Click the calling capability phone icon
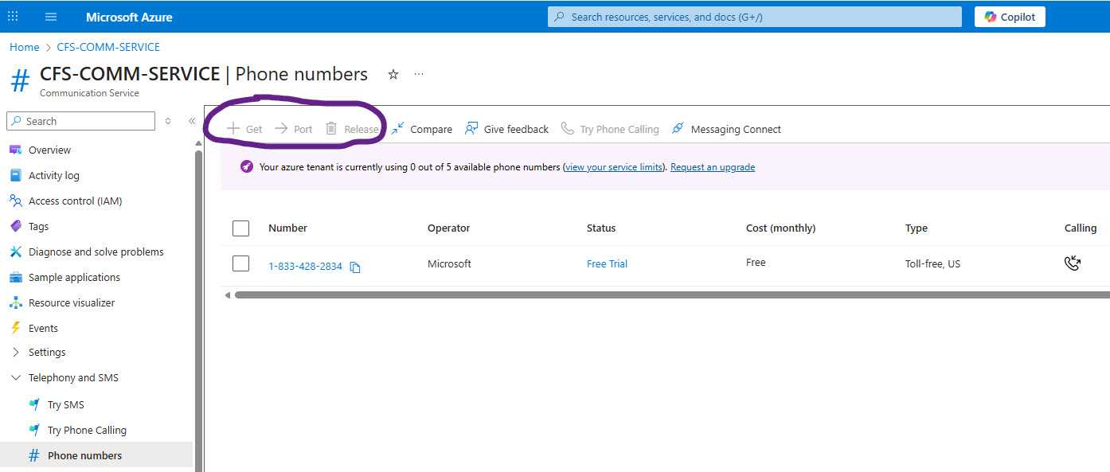 (x=1073, y=263)
